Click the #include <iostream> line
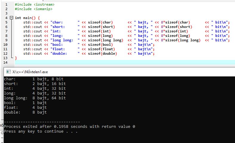The width and height of the screenshot is (235, 143). click(x=35, y=4)
